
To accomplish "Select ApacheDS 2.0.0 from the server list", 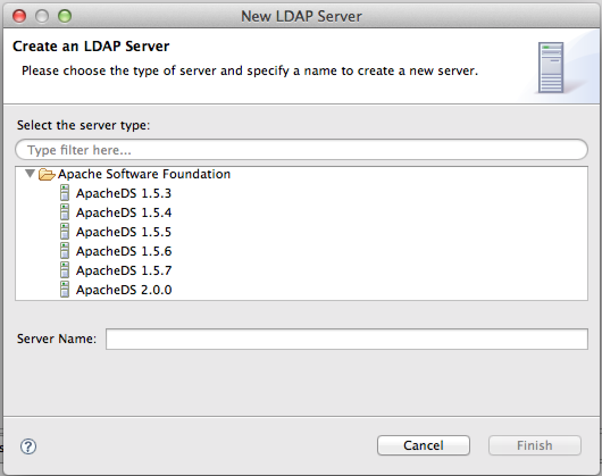I will point(124,290).
